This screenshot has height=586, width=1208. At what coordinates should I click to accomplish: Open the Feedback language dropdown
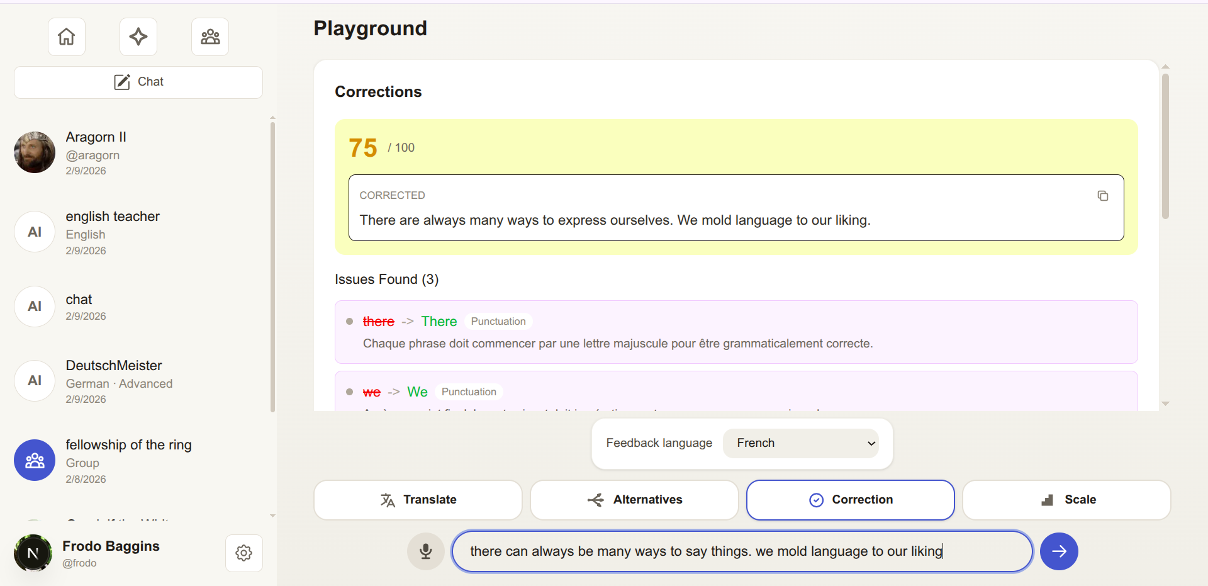800,443
